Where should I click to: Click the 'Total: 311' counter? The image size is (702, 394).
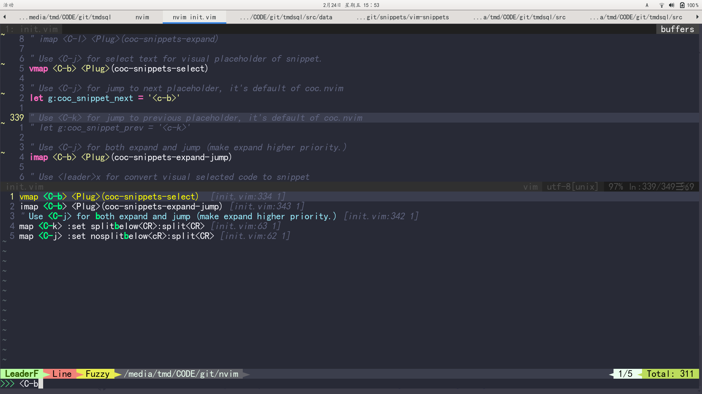point(670,374)
